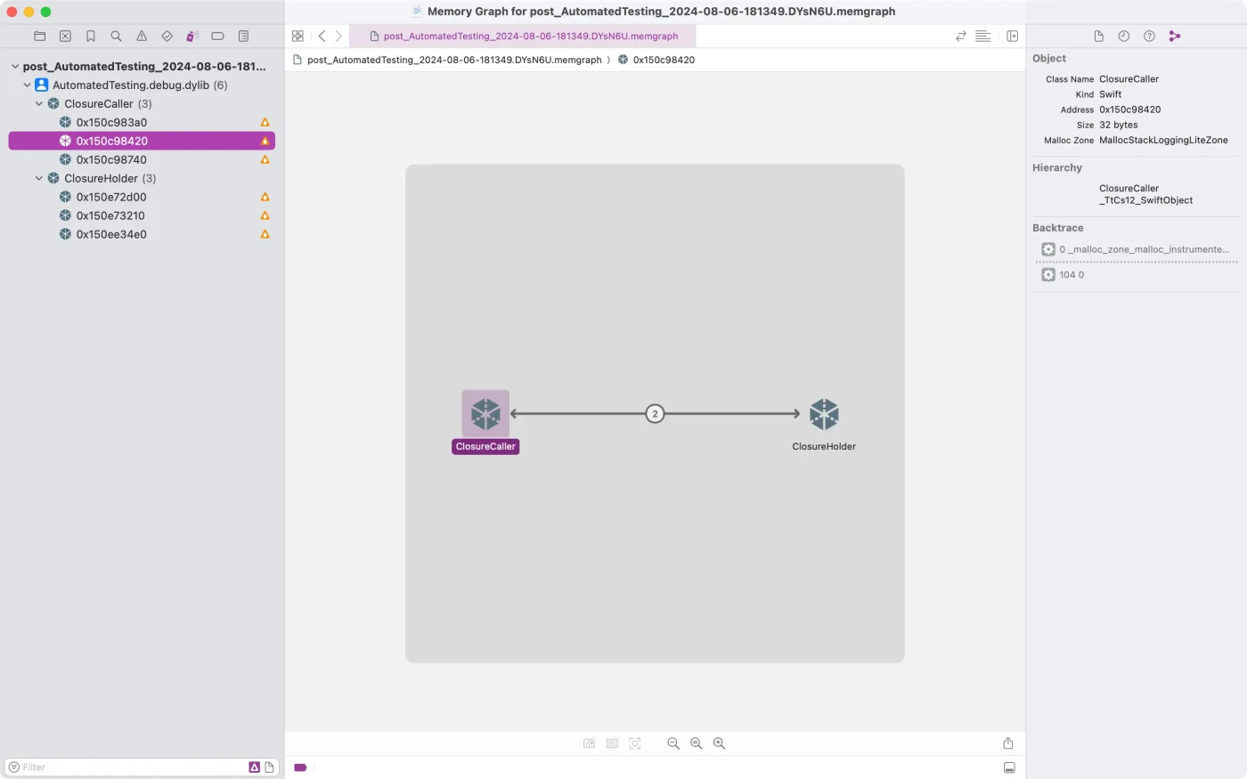This screenshot has height=779, width=1247.
Task: Click the share/export icon below the graph
Action: (1008, 743)
